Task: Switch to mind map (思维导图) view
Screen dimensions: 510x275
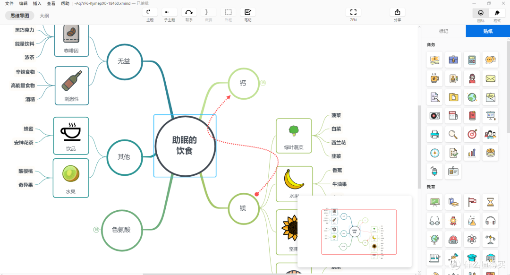Action: click(x=20, y=16)
